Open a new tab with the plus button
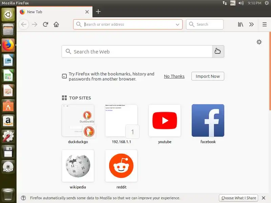This screenshot has width=271, height=203. tap(98, 12)
